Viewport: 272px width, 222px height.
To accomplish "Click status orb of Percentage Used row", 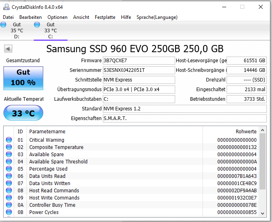I will click(x=9, y=169).
